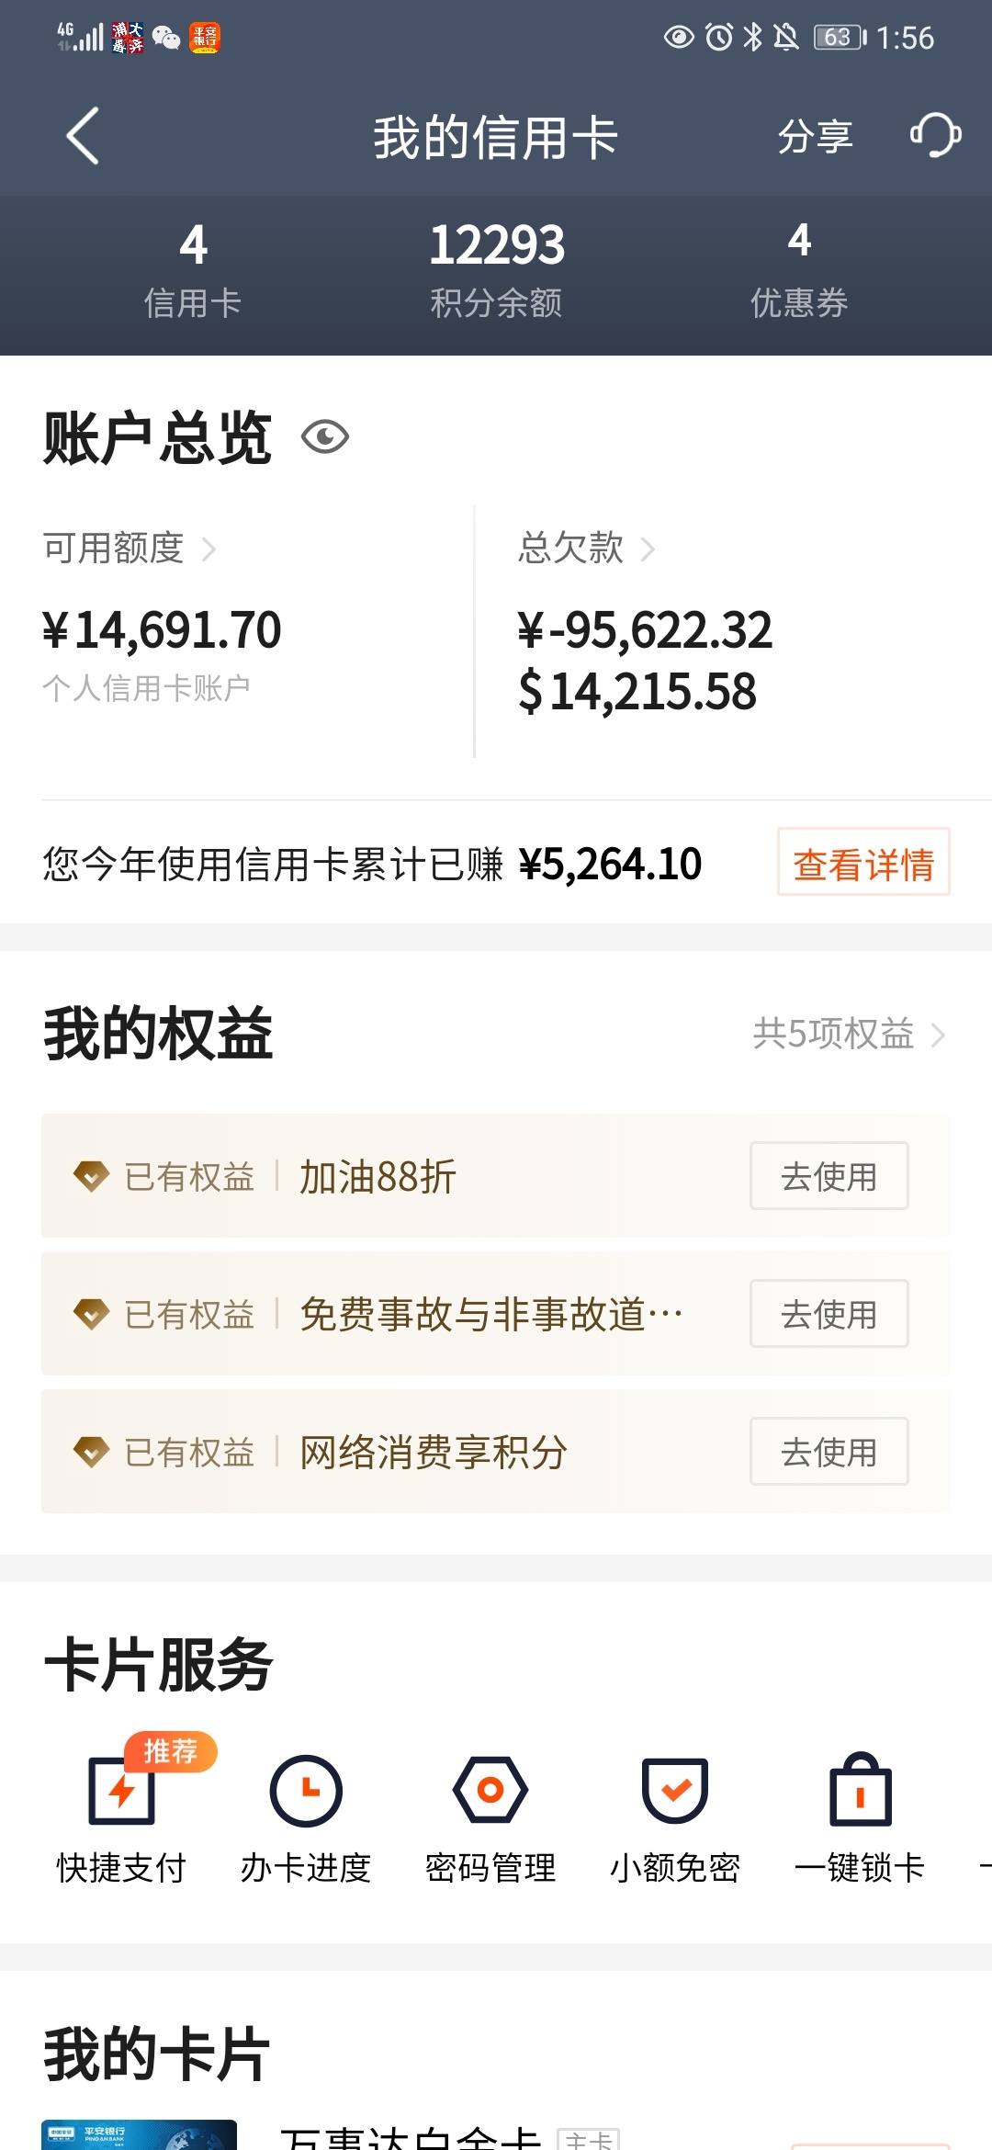Click 查看详情 view details button

pyautogui.click(x=863, y=863)
